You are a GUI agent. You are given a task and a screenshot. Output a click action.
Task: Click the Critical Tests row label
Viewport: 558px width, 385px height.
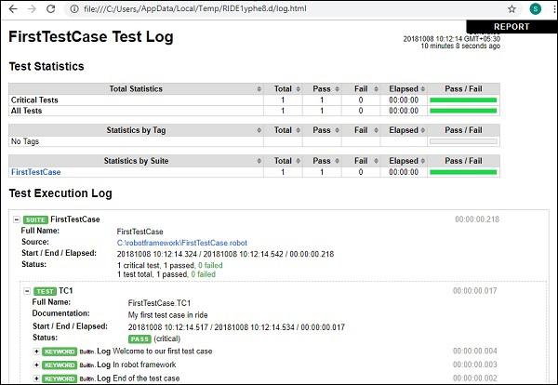(x=34, y=100)
